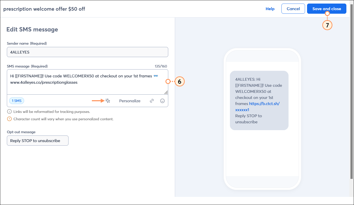This screenshot has width=354, height=205.
Task: Click the sunglasses emoji in the SMS message
Action: pyautogui.click(x=156, y=76)
